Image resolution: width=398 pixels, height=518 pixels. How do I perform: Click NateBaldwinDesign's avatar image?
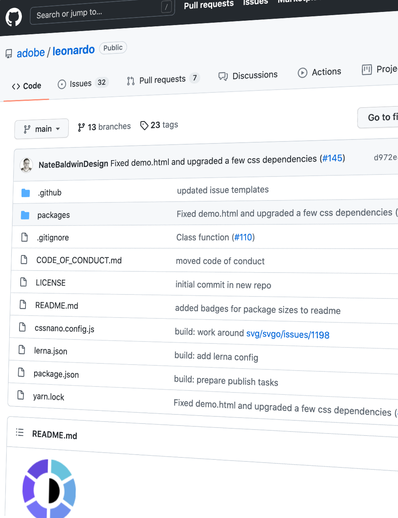point(26,165)
